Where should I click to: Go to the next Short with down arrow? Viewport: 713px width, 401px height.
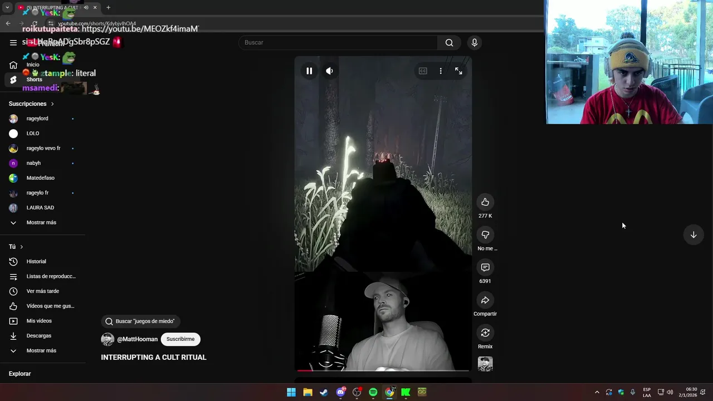click(694, 234)
